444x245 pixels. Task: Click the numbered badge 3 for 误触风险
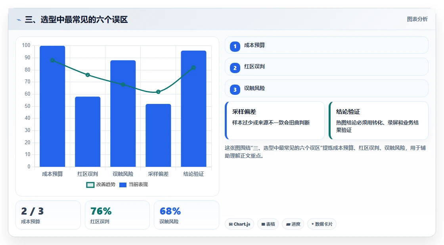[235, 90]
